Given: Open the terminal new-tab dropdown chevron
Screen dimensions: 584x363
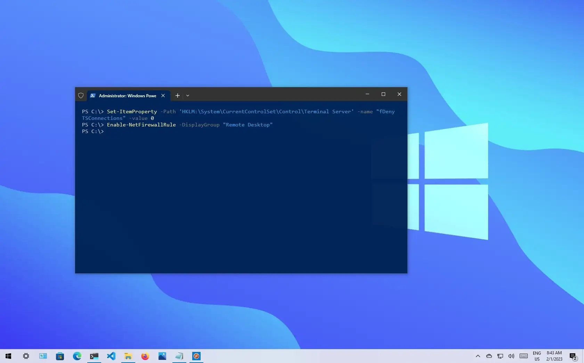Looking at the screenshot, I should coord(188,96).
